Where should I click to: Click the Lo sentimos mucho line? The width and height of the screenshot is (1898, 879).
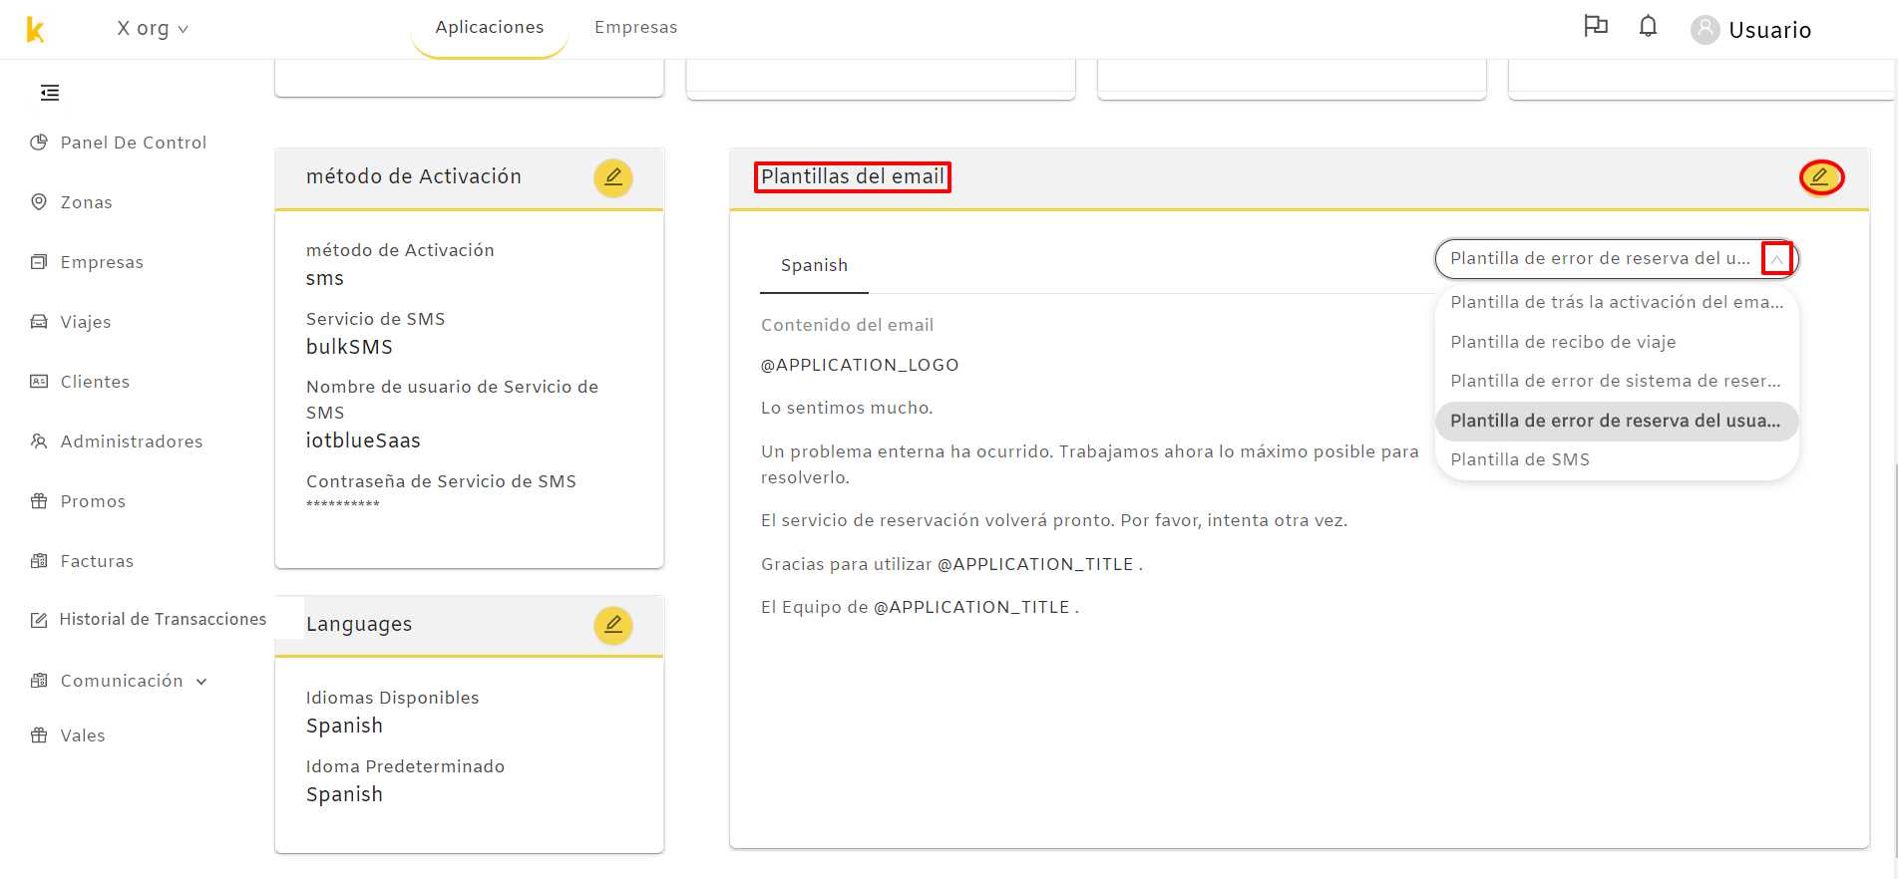pos(847,408)
